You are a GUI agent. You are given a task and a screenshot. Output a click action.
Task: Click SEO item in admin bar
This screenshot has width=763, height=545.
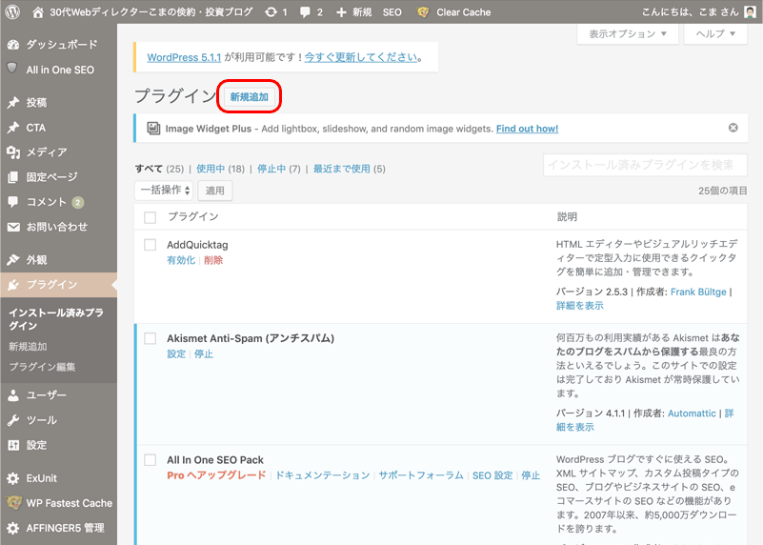(x=392, y=12)
